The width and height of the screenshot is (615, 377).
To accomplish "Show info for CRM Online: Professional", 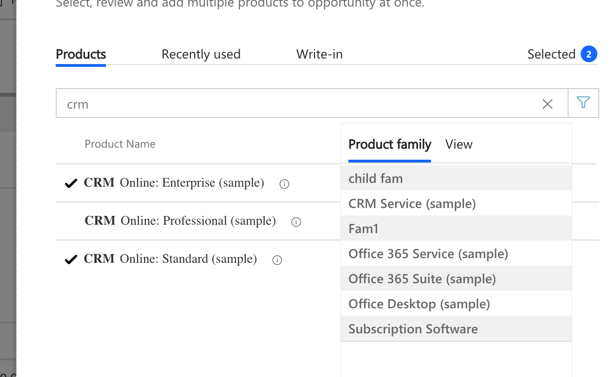I will tap(296, 222).
